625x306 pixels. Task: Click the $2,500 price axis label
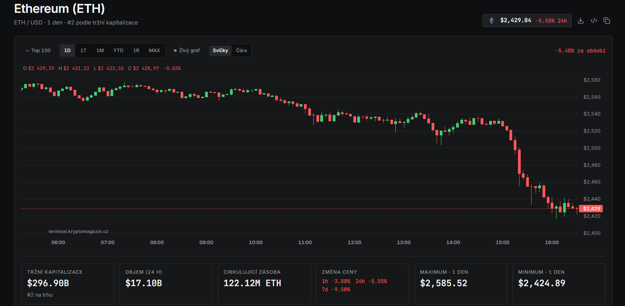point(592,148)
